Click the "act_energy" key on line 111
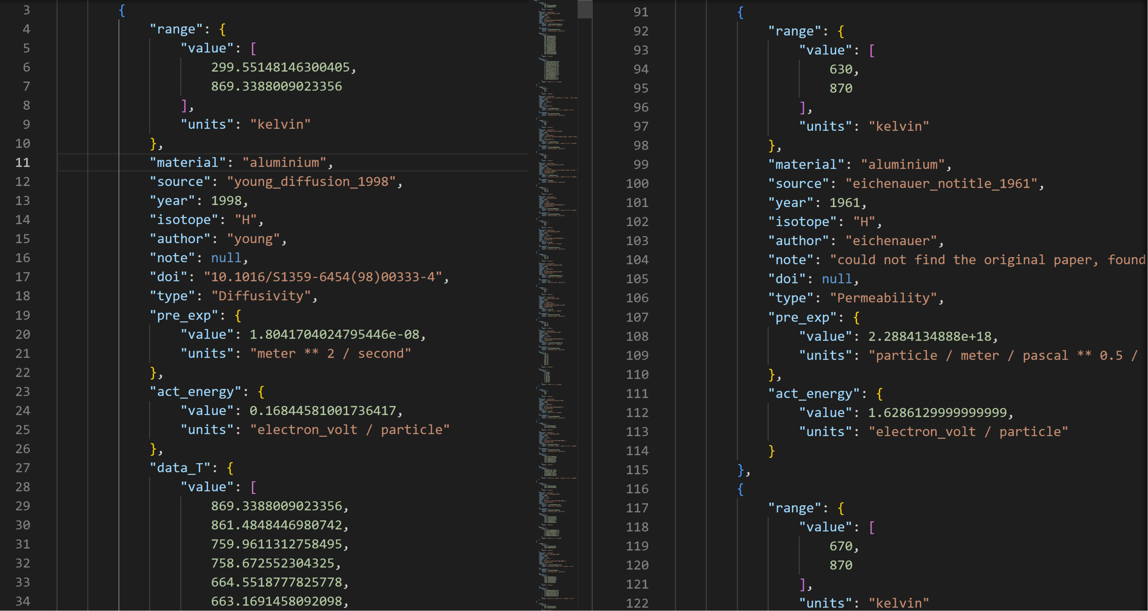Screen dimensions: 1148x611 click(x=813, y=393)
